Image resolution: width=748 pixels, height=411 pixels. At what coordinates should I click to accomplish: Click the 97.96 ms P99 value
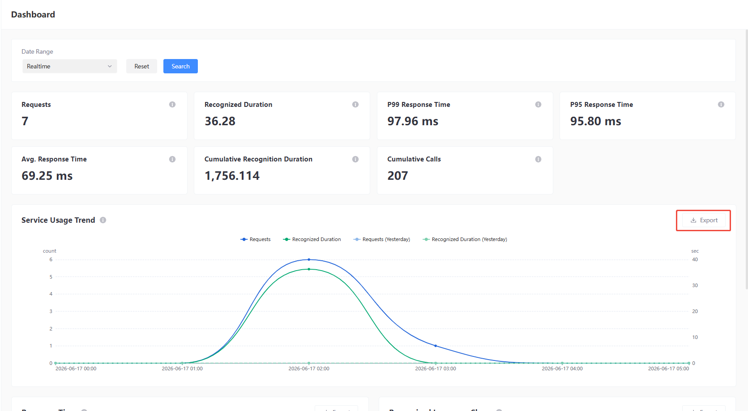coord(413,121)
